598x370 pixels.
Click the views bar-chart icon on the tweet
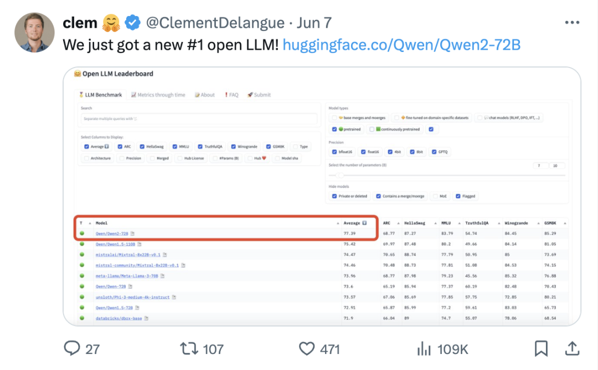click(424, 348)
